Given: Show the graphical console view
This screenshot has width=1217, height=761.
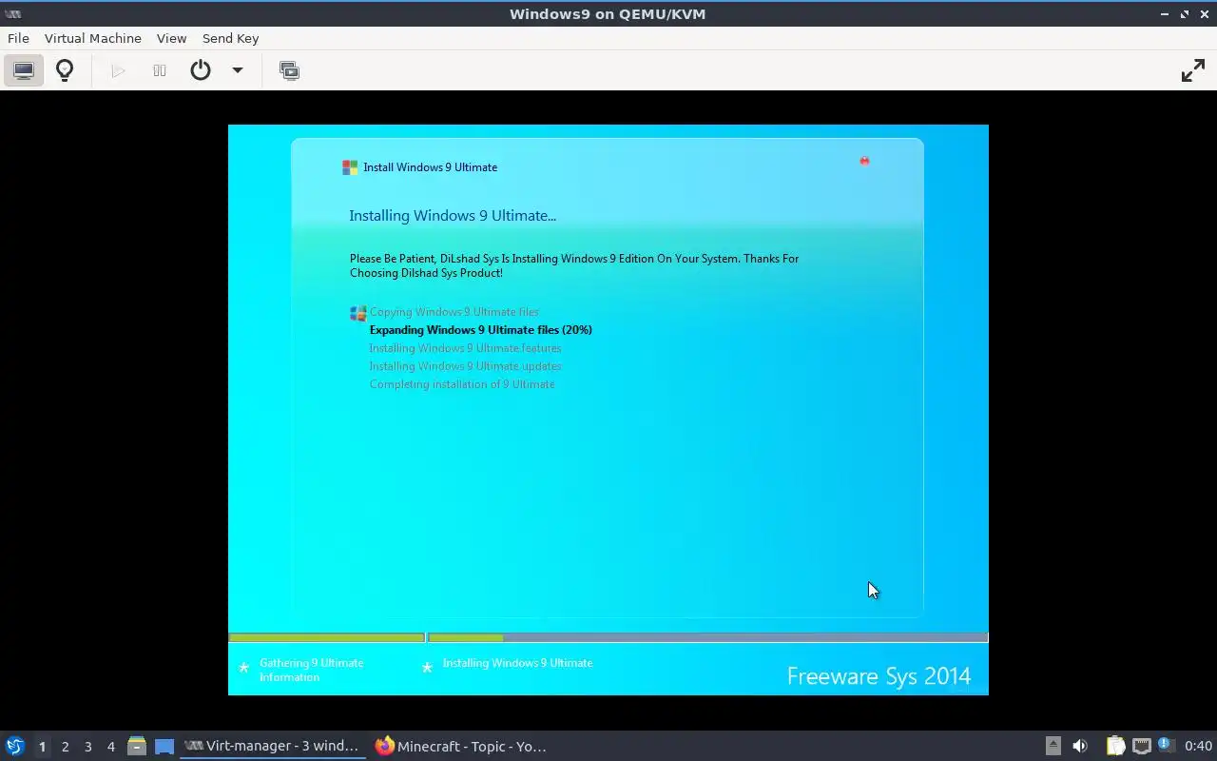Looking at the screenshot, I should (24, 70).
